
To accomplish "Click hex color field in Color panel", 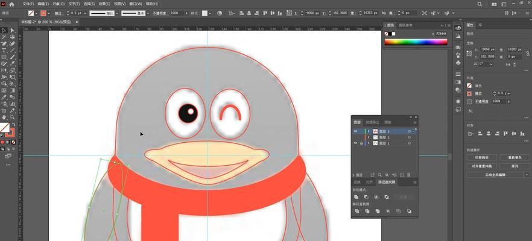I will [x=441, y=34].
